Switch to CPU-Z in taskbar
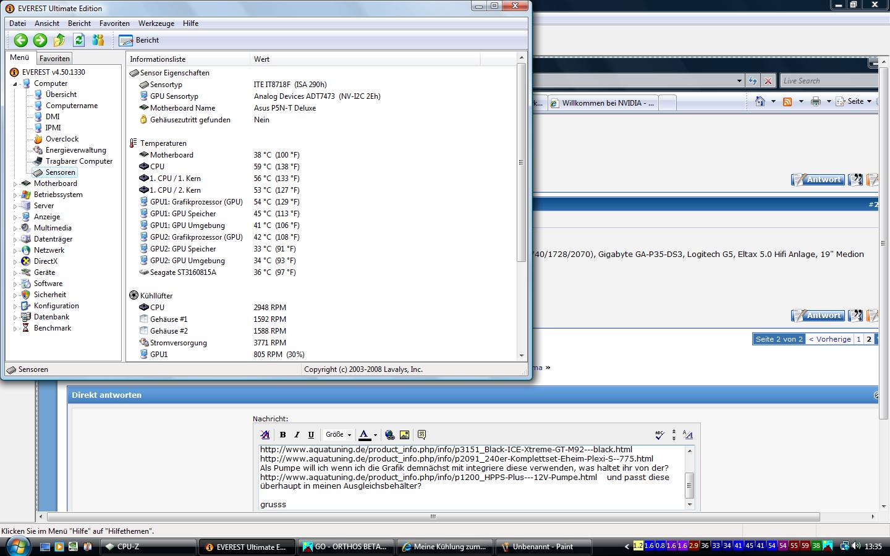 pos(148,547)
